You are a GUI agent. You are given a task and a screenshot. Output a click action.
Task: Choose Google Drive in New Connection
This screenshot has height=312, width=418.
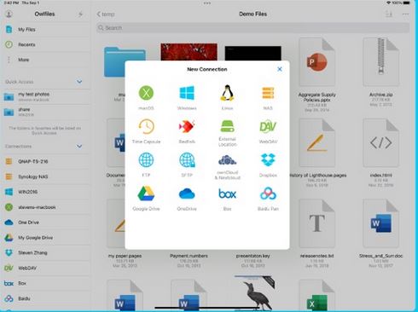pos(146,194)
